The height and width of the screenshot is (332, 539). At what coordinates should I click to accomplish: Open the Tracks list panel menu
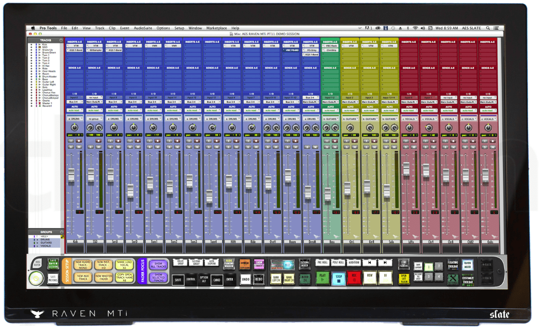(x=61, y=40)
